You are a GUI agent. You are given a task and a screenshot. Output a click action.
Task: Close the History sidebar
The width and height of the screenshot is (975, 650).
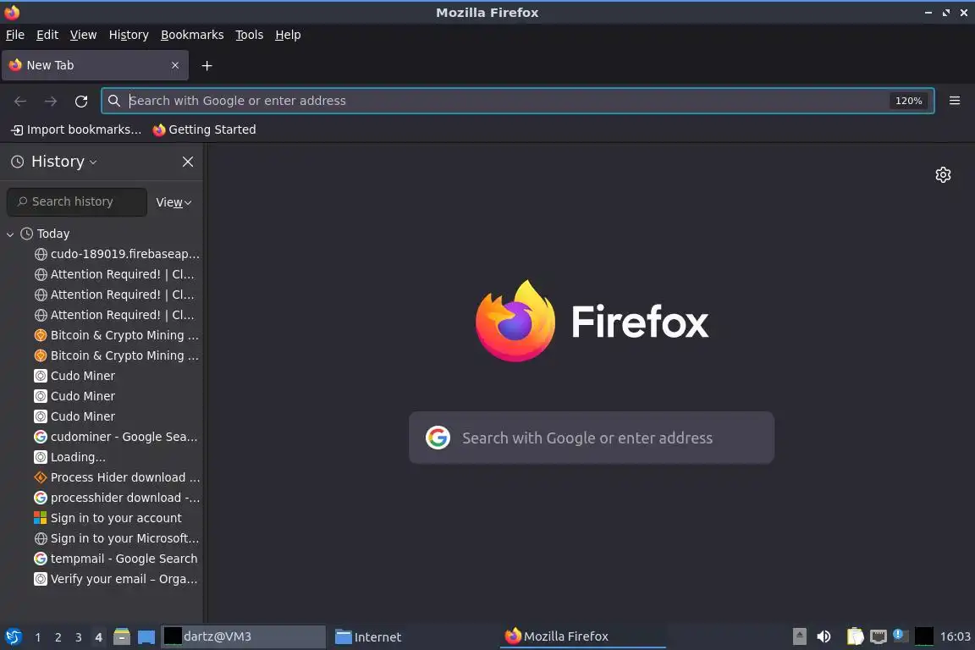tap(188, 162)
